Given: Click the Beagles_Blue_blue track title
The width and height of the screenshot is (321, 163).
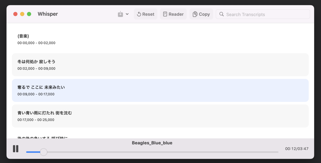Looking at the screenshot, I should (152, 143).
